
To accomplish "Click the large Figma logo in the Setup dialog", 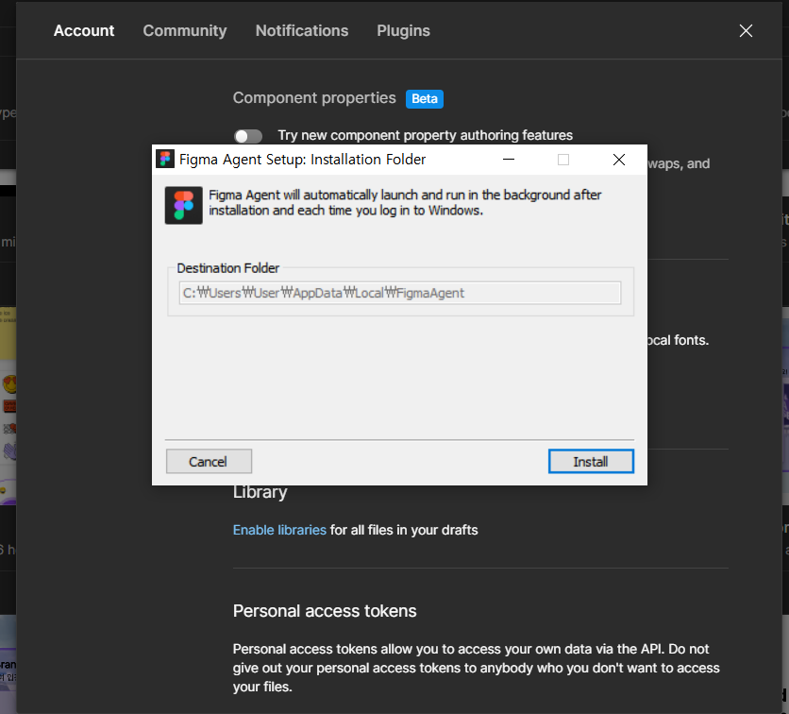I will point(184,206).
